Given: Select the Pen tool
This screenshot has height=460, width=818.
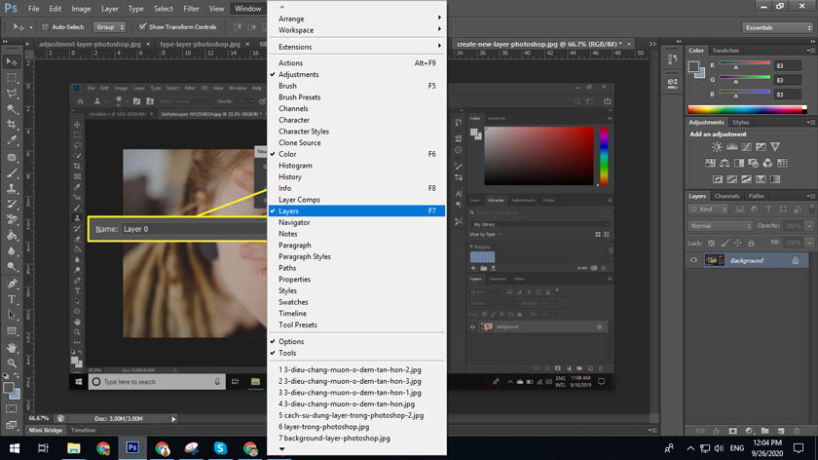Looking at the screenshot, I should coord(12,284).
